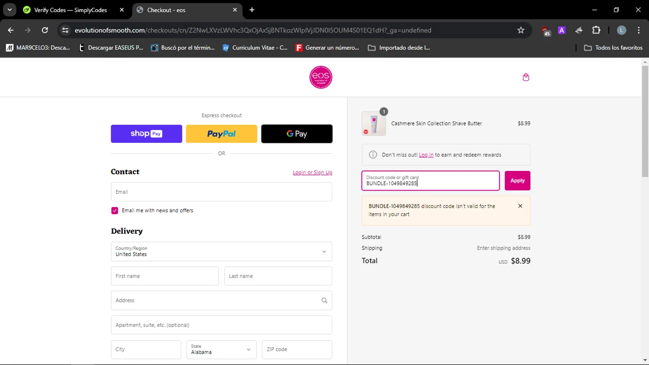Image resolution: width=649 pixels, height=365 pixels.
Task: Click the Address input field
Action: point(222,300)
